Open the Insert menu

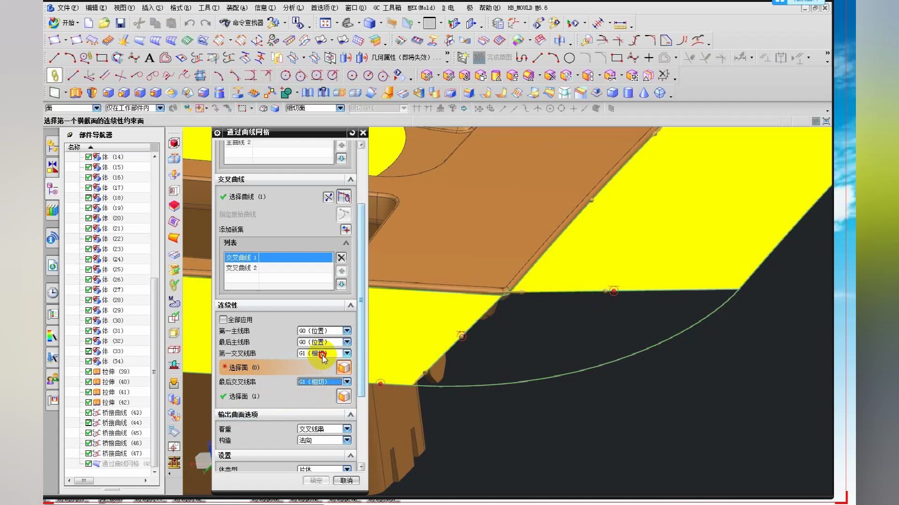(152, 8)
